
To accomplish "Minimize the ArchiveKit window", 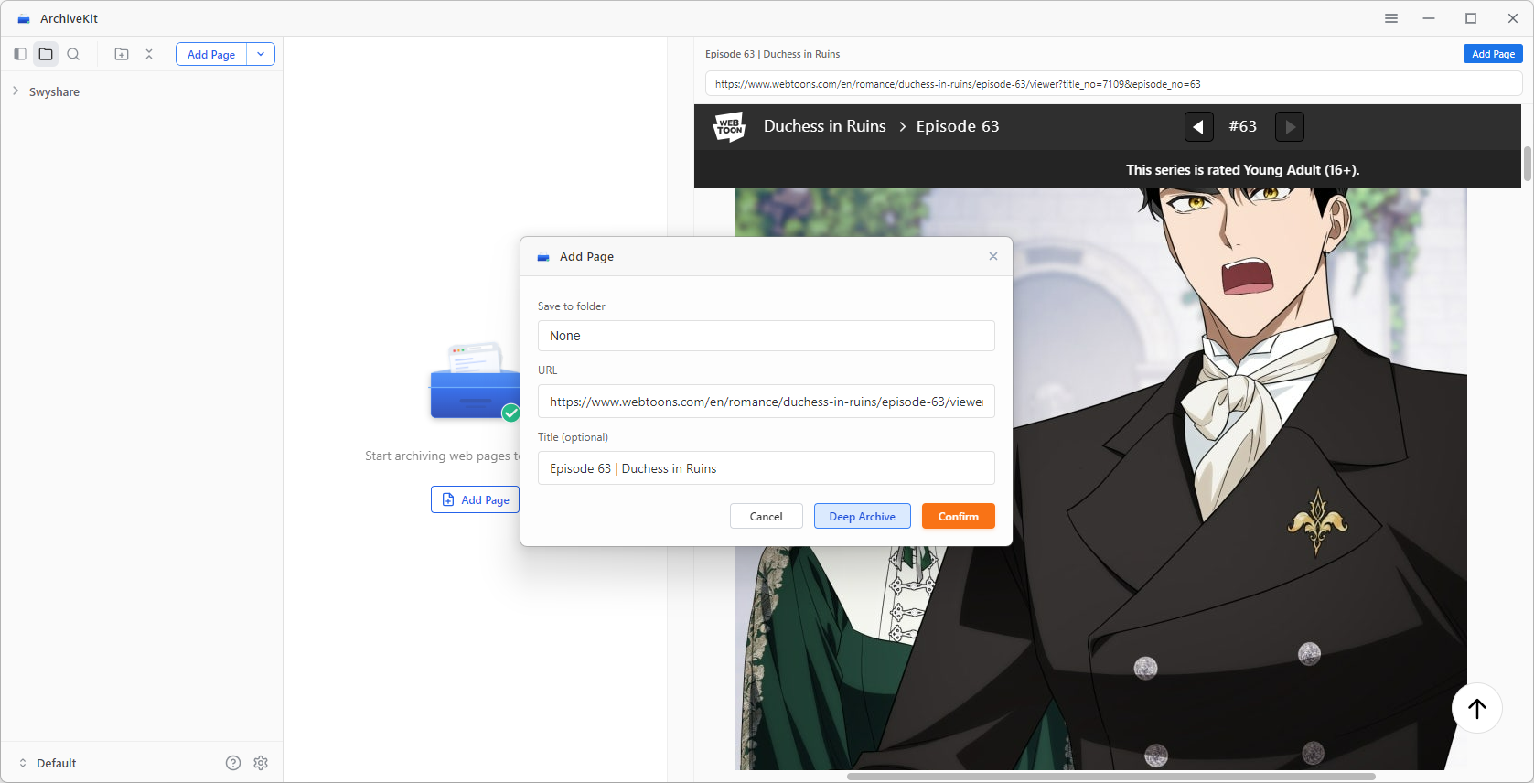I will (1429, 18).
